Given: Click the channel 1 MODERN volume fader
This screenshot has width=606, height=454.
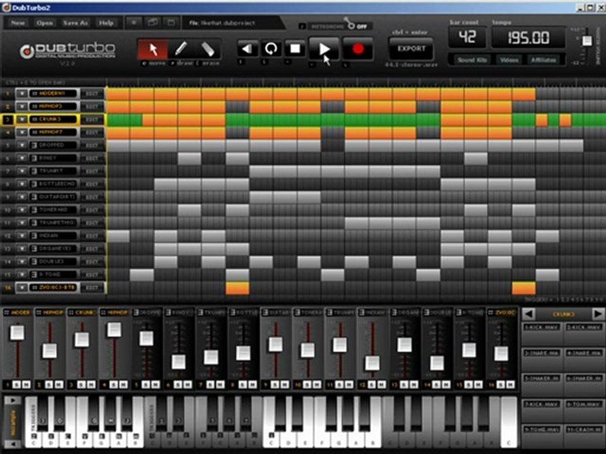Looking at the screenshot, I should [x=17, y=332].
